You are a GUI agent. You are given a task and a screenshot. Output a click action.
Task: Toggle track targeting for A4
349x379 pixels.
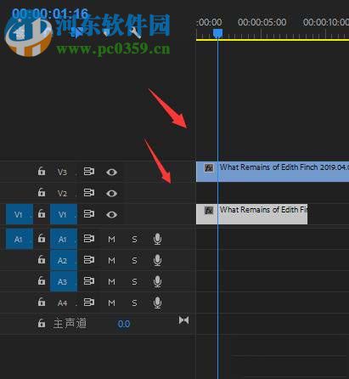64,303
